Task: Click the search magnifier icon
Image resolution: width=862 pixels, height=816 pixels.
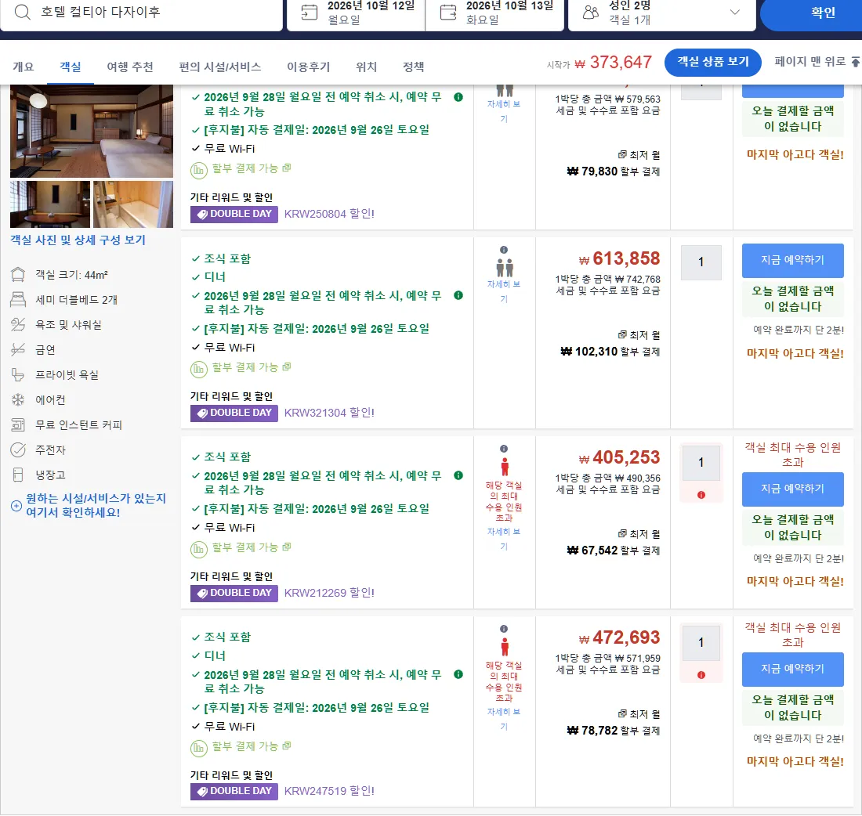Action: tap(22, 12)
